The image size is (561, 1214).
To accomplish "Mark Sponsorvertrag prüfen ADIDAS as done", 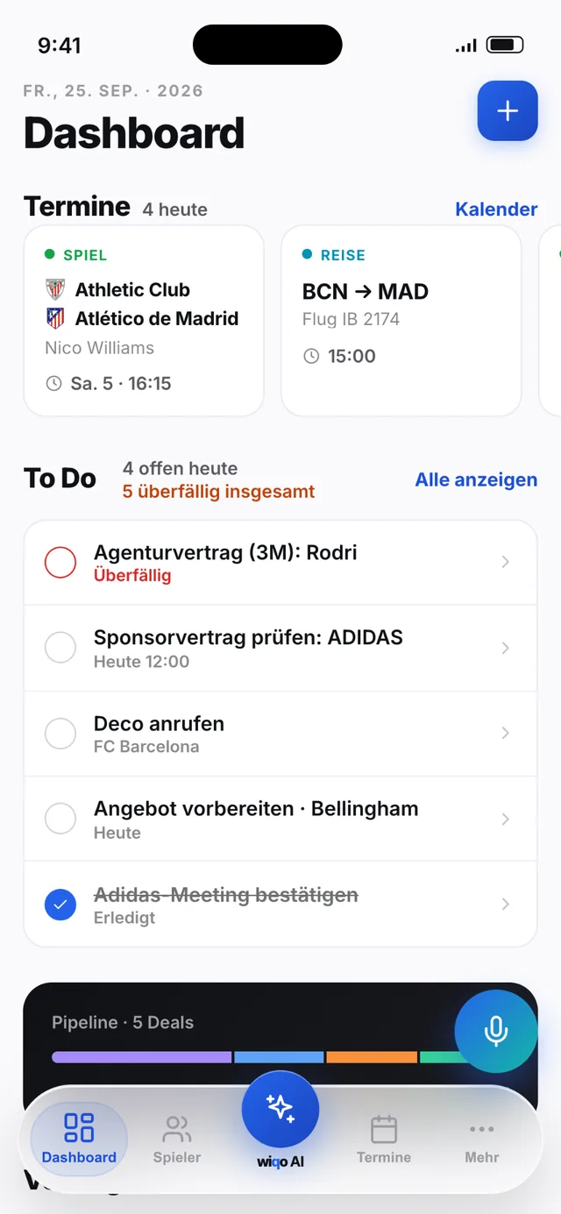I will 60,648.
